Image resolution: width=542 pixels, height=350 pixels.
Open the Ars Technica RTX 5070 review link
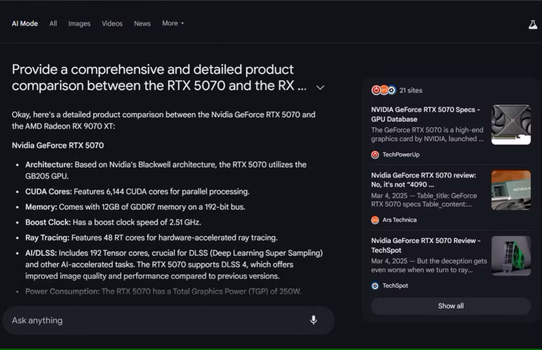tap(423, 179)
